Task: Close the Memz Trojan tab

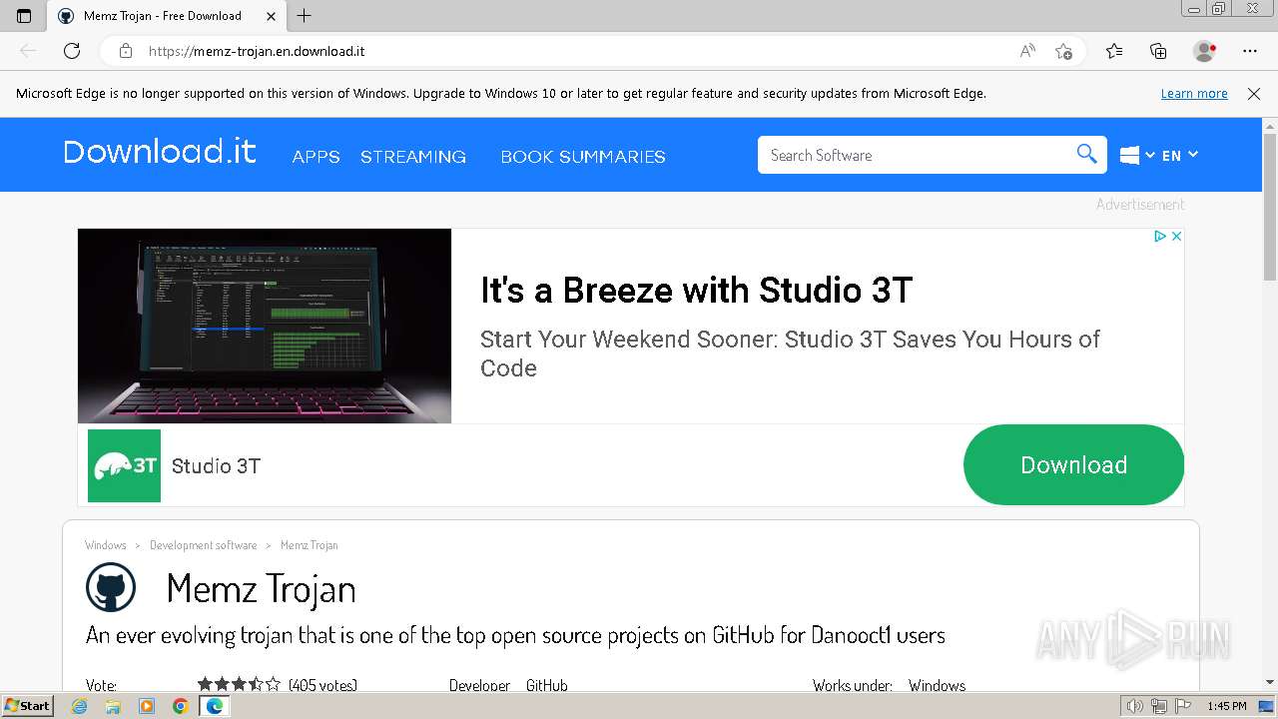Action: 271,16
